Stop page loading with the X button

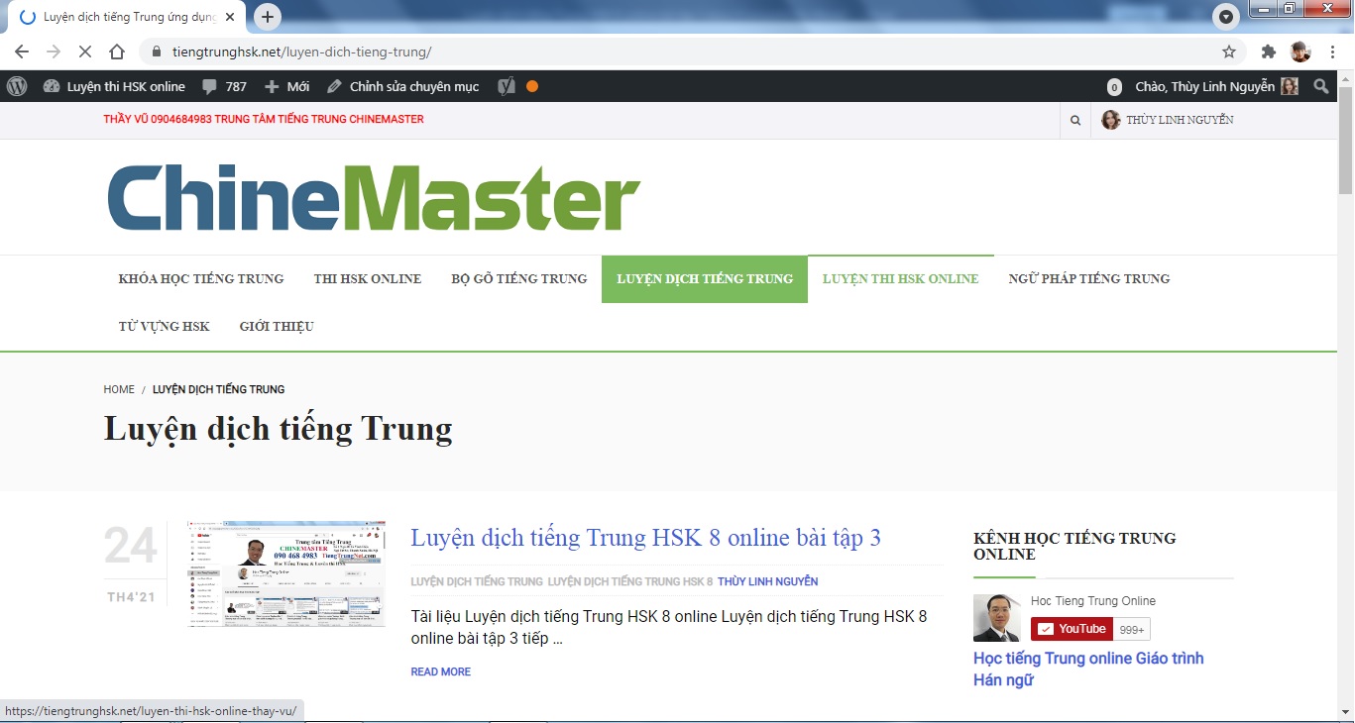tap(85, 52)
